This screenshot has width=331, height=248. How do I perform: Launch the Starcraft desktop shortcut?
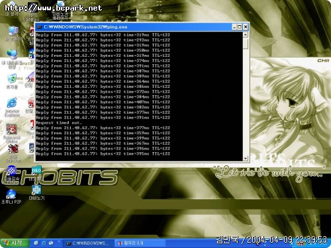[x=13, y=153]
